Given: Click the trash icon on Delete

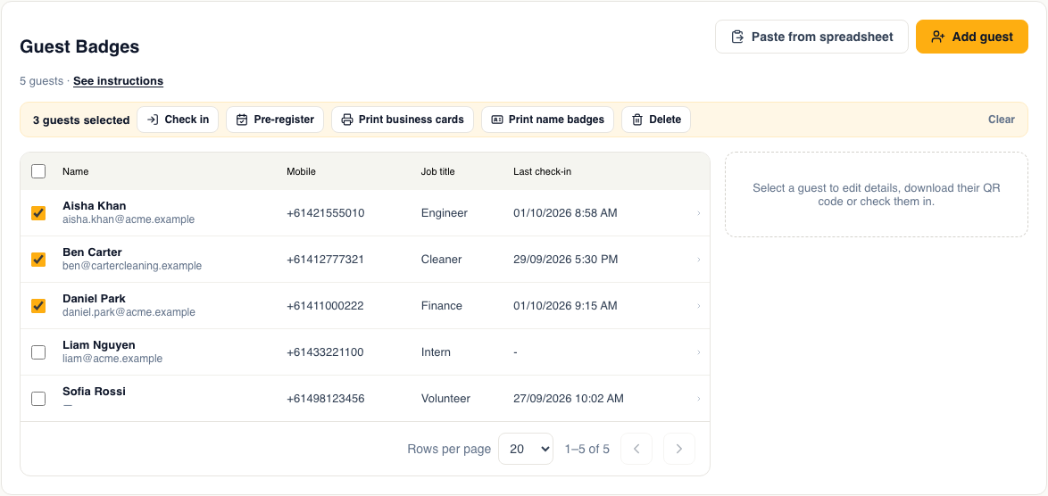Looking at the screenshot, I should click(x=637, y=120).
